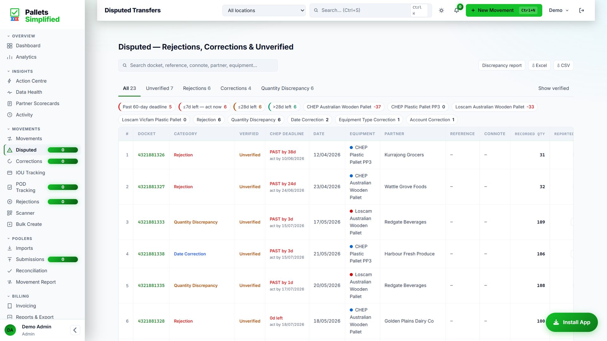The image size is (607, 341).
Task: Switch to the Unverified 7 tab
Action: (x=159, y=88)
